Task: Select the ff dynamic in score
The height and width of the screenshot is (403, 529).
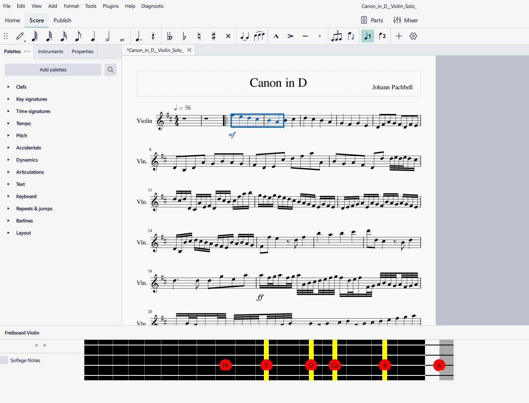Action: 260,297
